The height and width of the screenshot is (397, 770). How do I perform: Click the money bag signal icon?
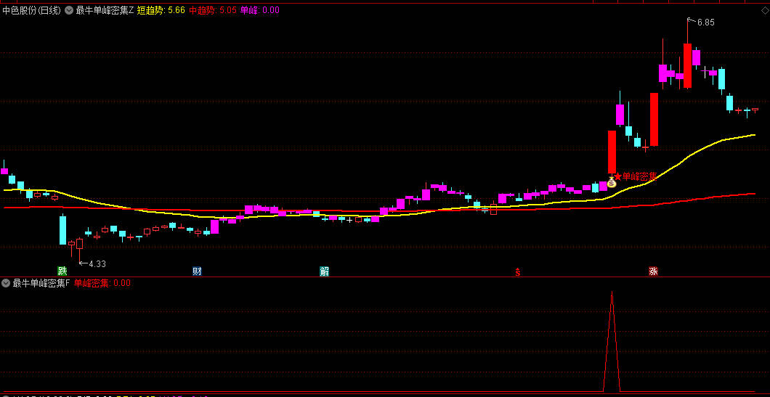612,182
